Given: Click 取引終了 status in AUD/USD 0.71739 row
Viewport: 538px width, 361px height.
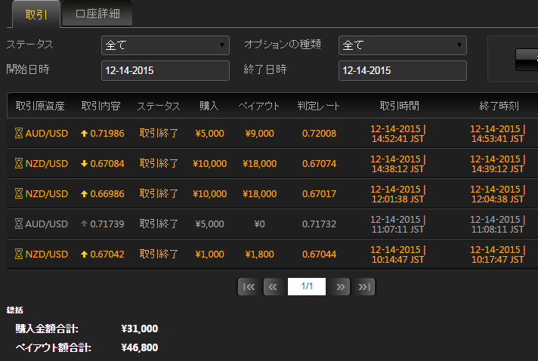Looking at the screenshot, I should [159, 224].
